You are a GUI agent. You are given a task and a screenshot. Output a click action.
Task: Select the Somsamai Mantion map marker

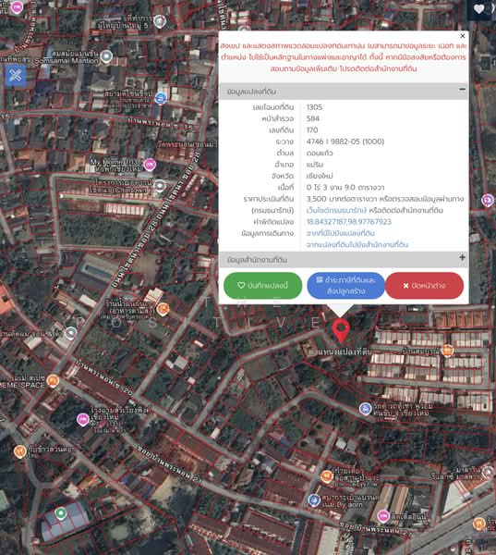click(x=106, y=56)
